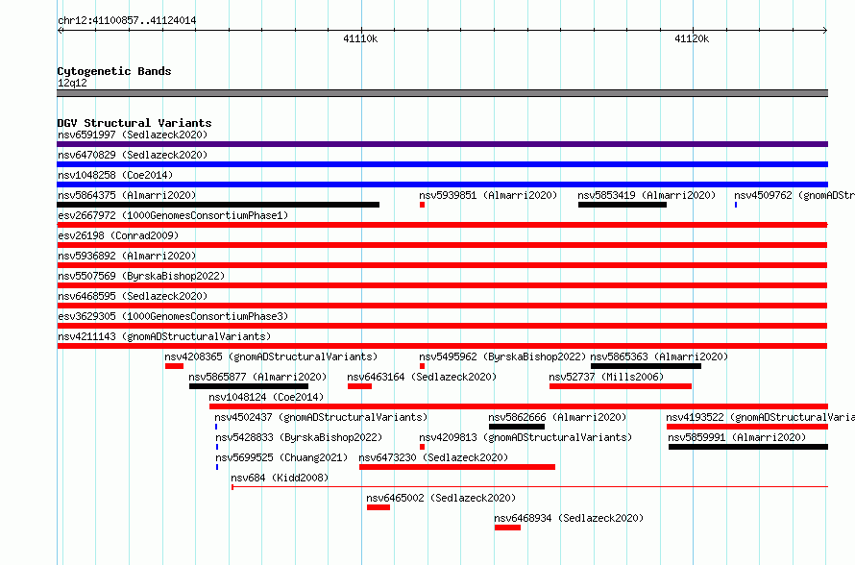Select the black nsv5859991 variant bar
This screenshot has height=565, width=855.
pyautogui.click(x=748, y=447)
